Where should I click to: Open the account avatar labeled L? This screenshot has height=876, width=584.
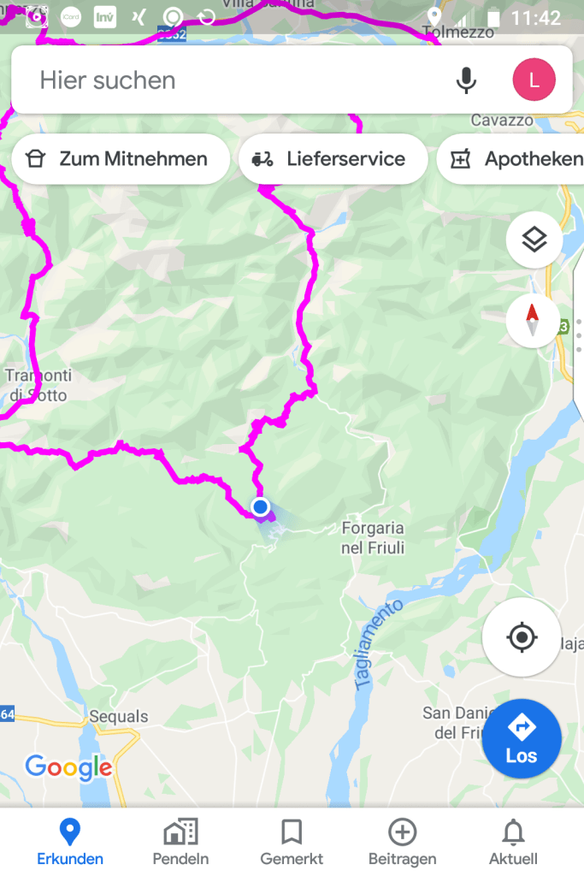click(534, 80)
